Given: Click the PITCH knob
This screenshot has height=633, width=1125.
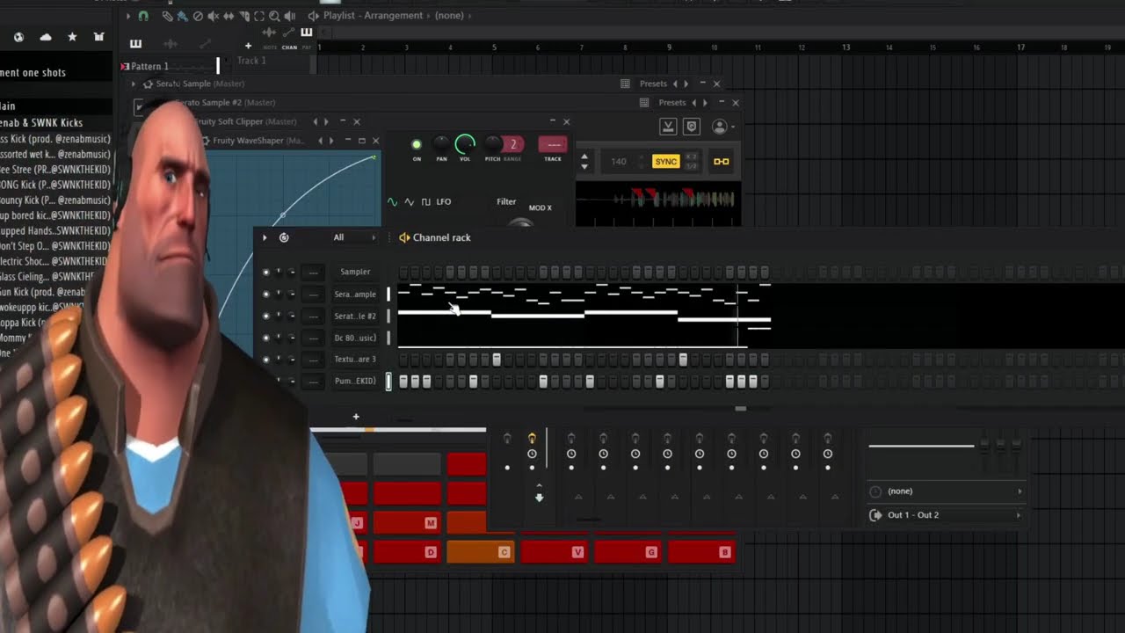Looking at the screenshot, I should click(x=493, y=143).
